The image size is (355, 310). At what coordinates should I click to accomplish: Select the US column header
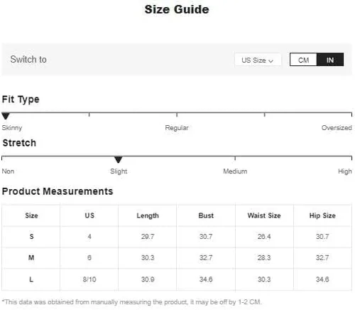[89, 215]
